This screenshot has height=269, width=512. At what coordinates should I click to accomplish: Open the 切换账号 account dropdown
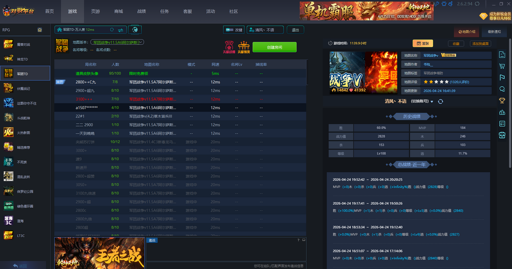tap(420, 101)
